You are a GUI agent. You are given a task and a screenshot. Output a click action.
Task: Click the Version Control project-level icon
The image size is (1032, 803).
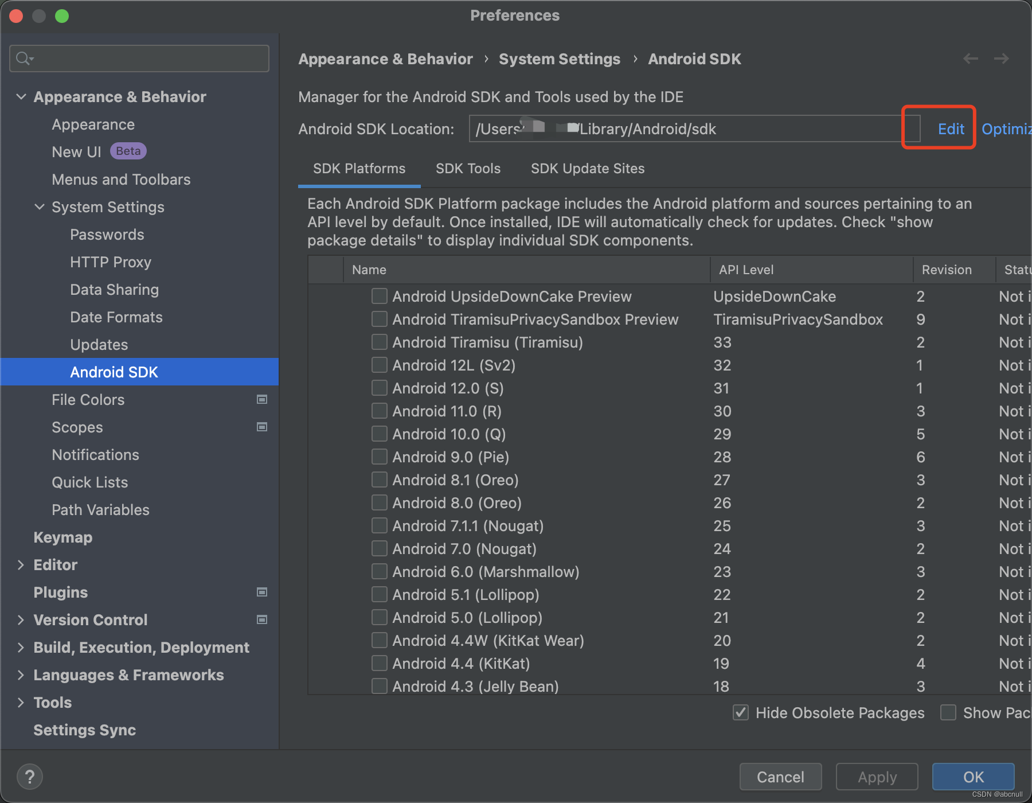point(262,620)
